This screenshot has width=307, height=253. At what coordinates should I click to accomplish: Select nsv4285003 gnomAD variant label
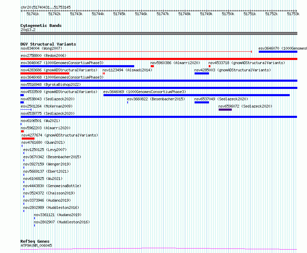coord(232,70)
